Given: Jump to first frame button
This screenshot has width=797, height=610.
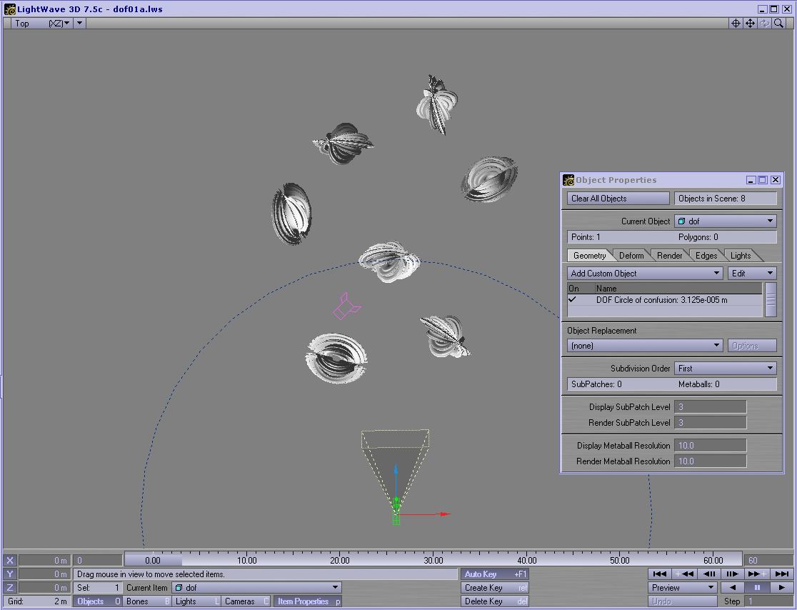Looking at the screenshot, I should click(660, 574).
